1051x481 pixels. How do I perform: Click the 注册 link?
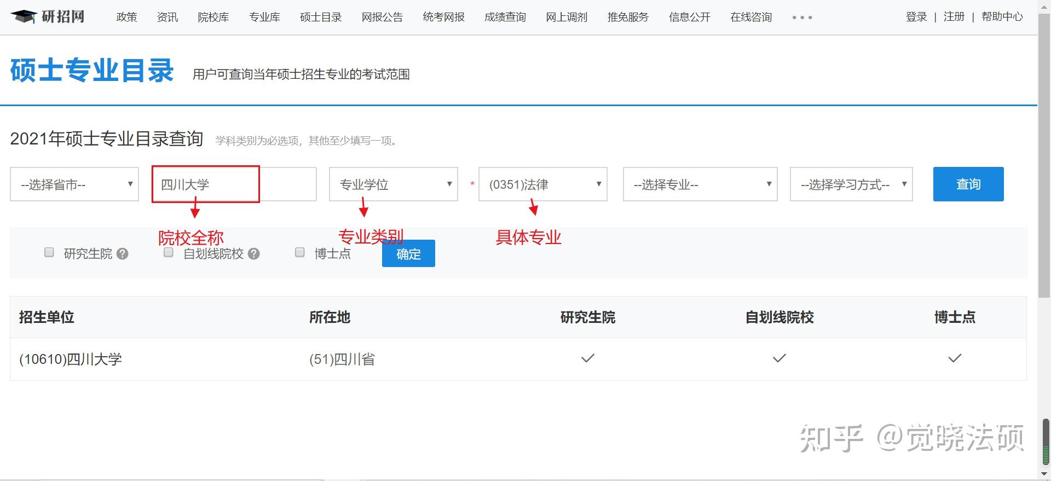pyautogui.click(x=954, y=17)
